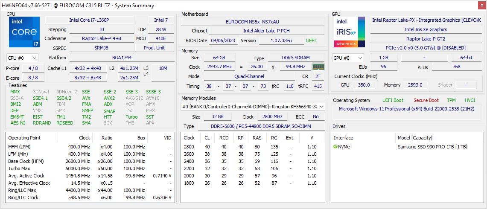Select the Samsung SSD 990 PRO drive entry
The image size is (487, 209).
pos(432,147)
